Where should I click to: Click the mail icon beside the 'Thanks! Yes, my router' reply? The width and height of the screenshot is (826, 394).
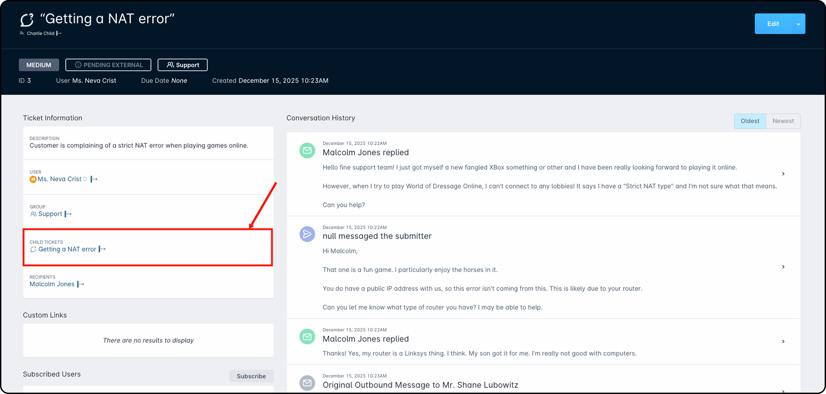[x=307, y=337]
